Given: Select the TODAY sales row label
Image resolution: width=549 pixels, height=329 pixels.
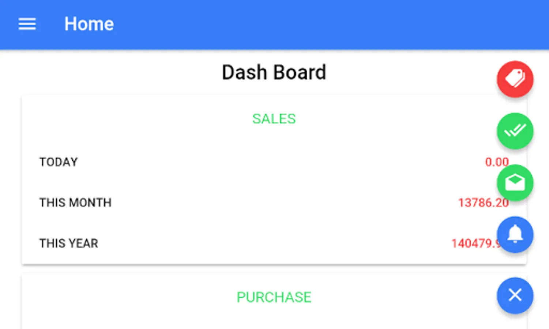Looking at the screenshot, I should [59, 162].
